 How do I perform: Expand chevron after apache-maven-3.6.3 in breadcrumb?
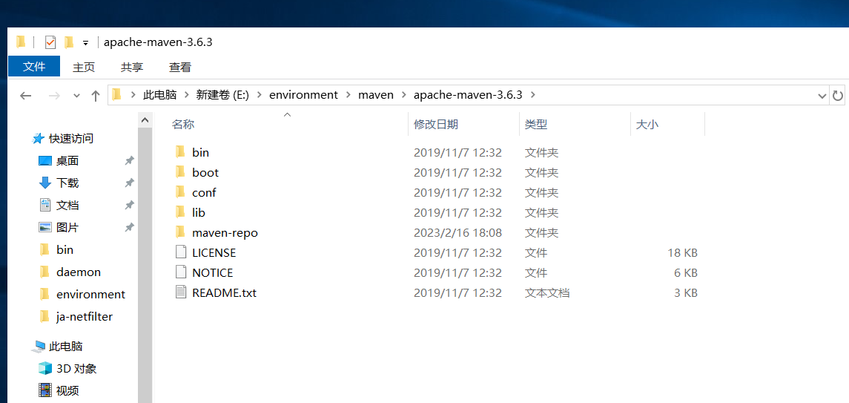(x=533, y=95)
